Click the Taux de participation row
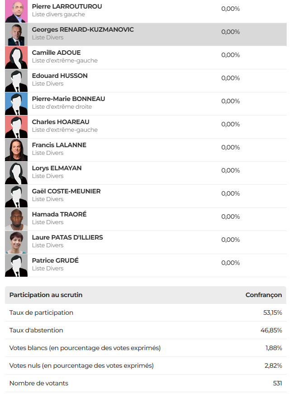293x394 pixels. pos(146,312)
